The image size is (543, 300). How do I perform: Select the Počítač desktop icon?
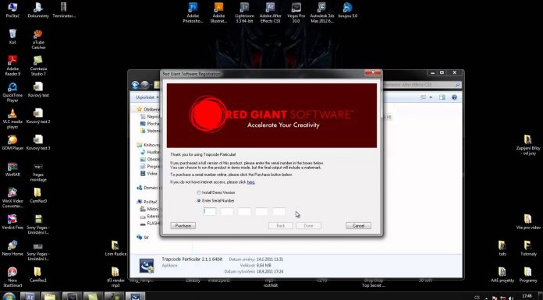[12, 10]
